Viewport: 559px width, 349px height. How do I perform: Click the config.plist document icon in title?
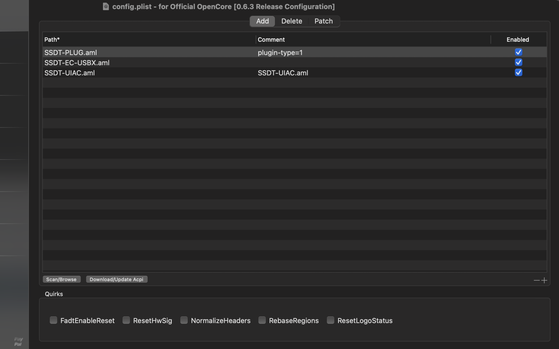pyautogui.click(x=106, y=6)
